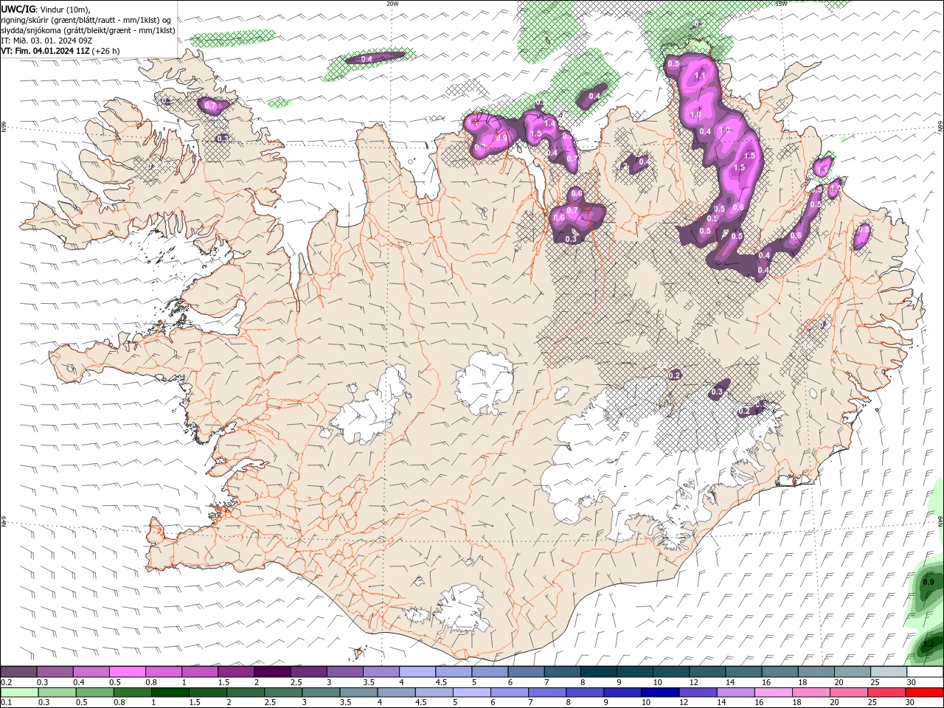Select the bottom-row red swatch between 25 and 30

pyautogui.click(x=886, y=693)
